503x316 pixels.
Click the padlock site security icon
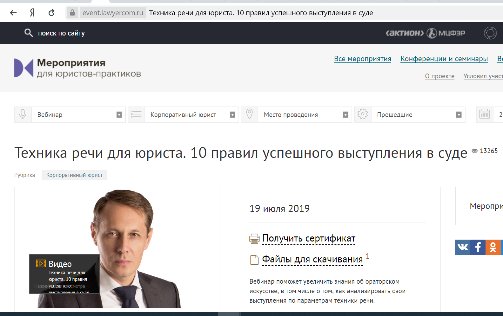coord(72,13)
